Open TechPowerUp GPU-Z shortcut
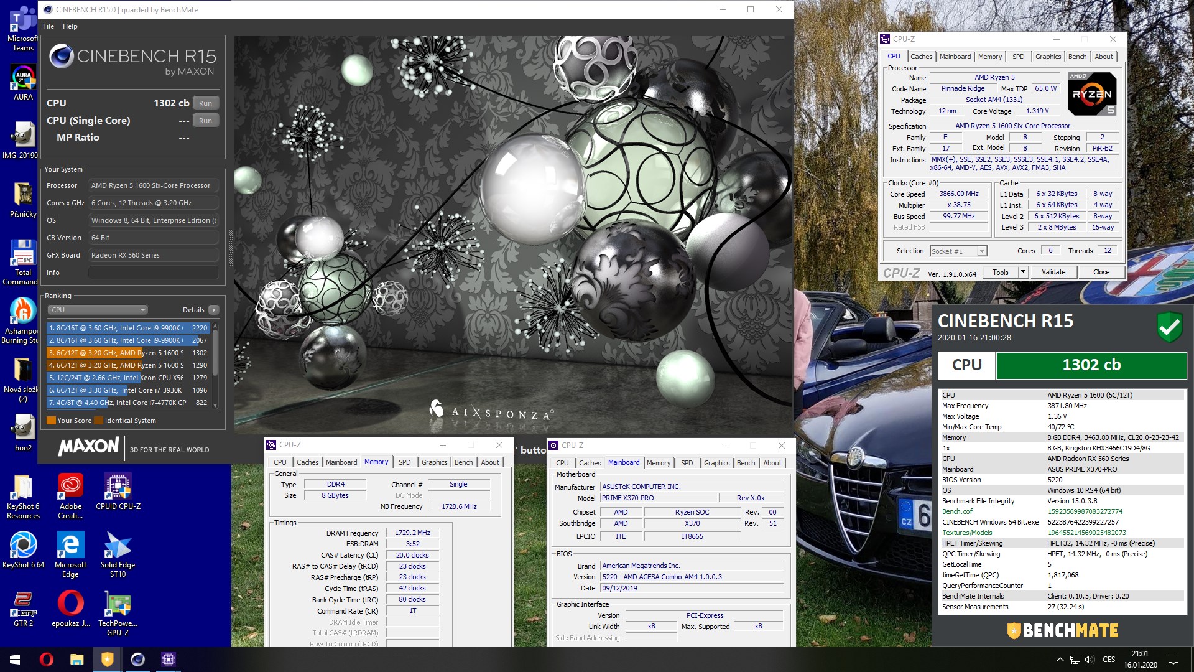This screenshot has height=672, width=1194. [118, 614]
